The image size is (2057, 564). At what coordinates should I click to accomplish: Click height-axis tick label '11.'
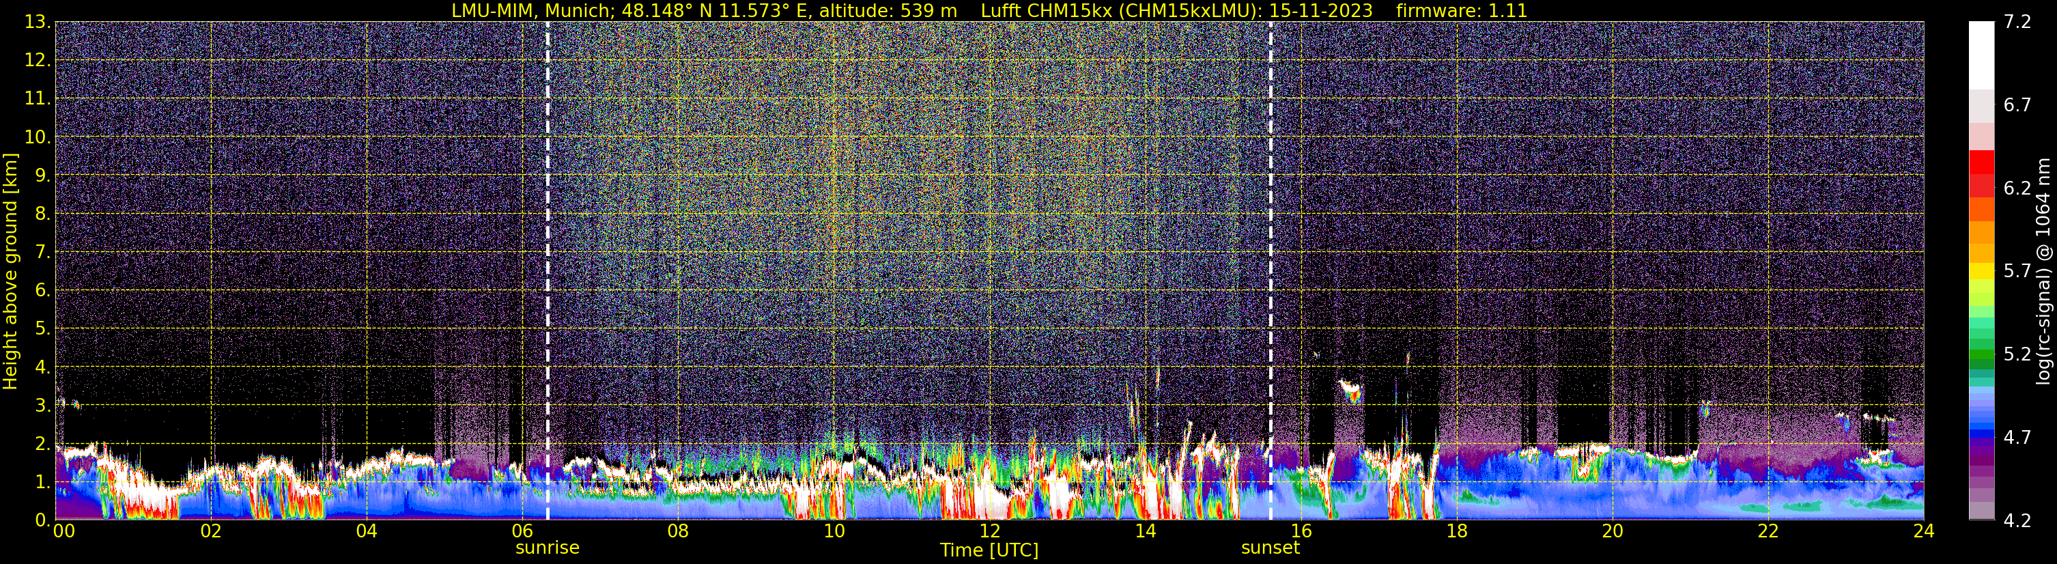38,99
